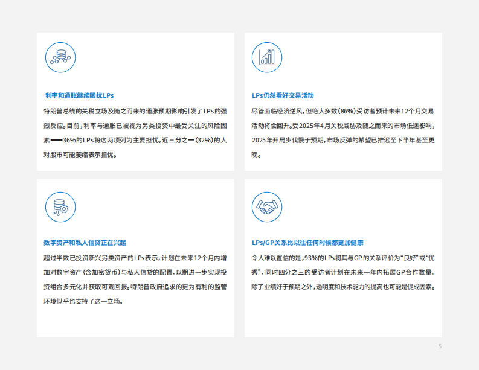The width and height of the screenshot is (479, 370).
Task: Click the heading "LPs/GP关系比以往任何时候都更加健康"
Action: tap(307, 243)
